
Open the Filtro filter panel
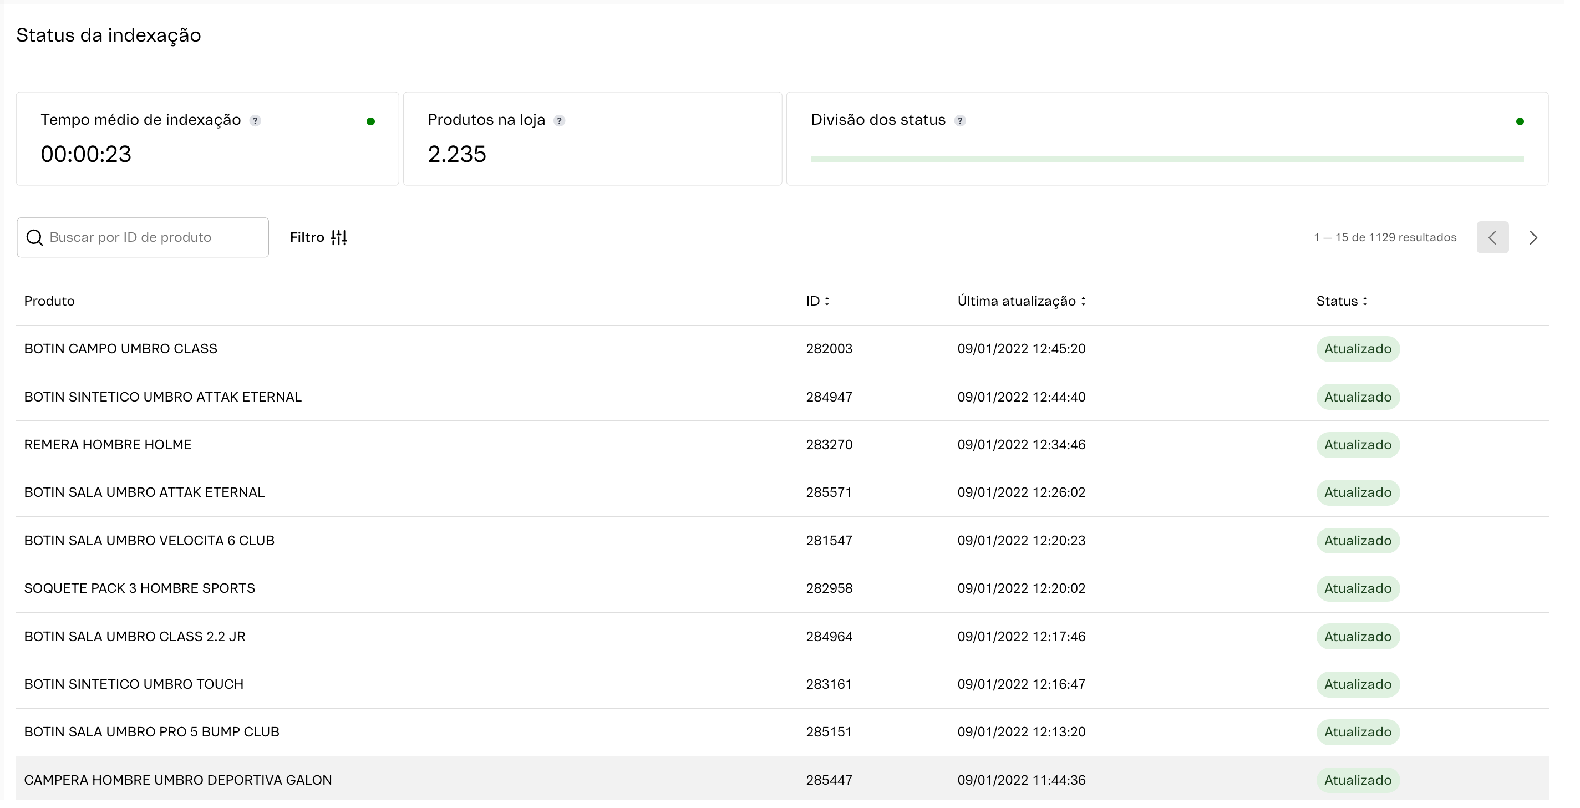318,237
